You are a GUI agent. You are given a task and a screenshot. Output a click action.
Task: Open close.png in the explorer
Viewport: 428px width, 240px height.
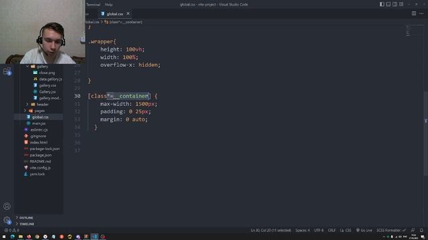click(47, 73)
